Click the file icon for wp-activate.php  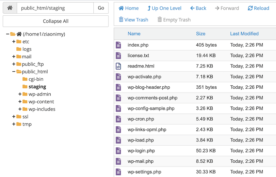(119, 77)
